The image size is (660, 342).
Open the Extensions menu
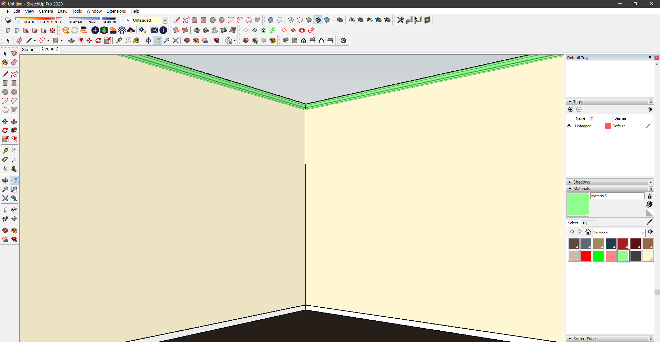[x=116, y=11]
